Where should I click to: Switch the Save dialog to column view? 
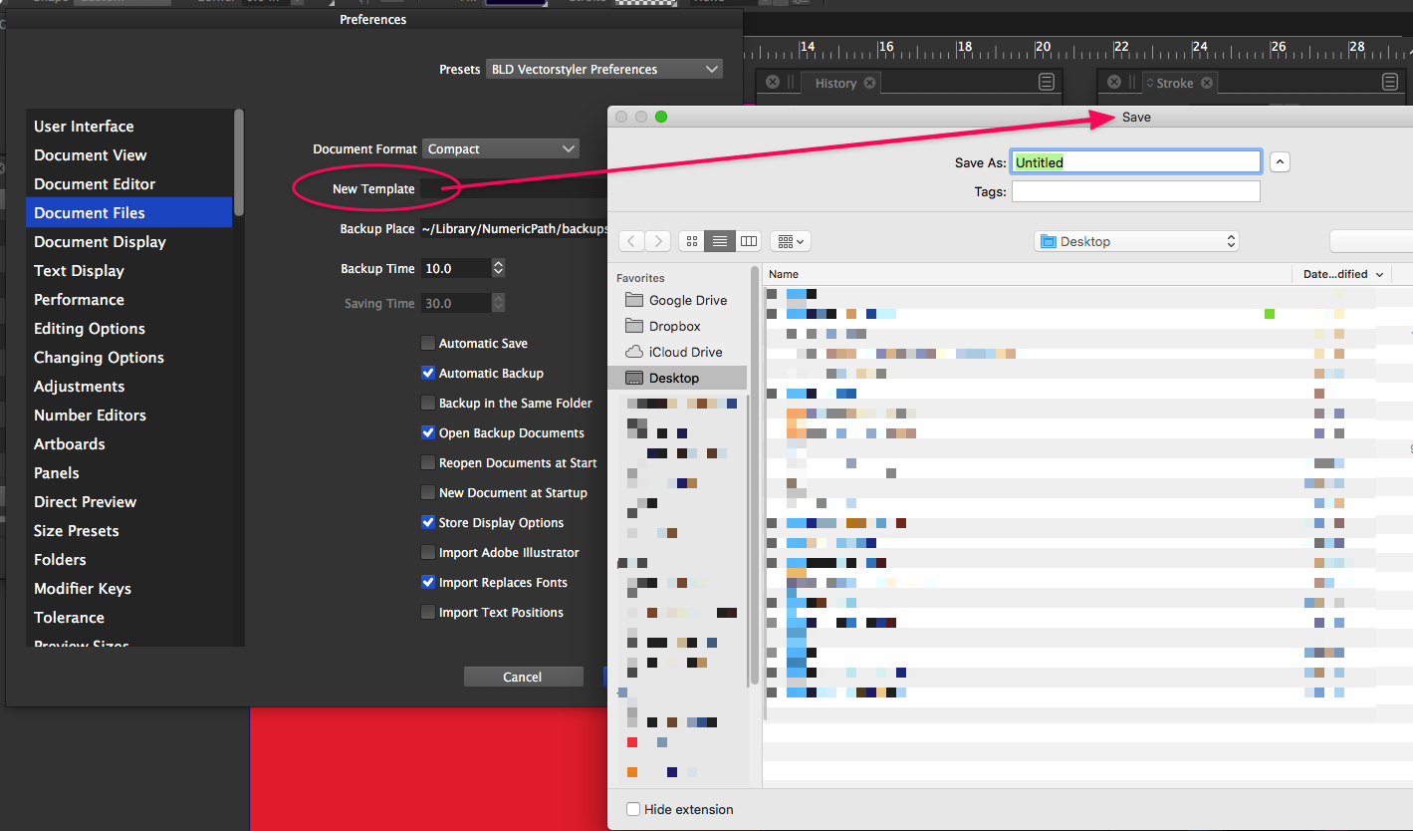(x=749, y=241)
